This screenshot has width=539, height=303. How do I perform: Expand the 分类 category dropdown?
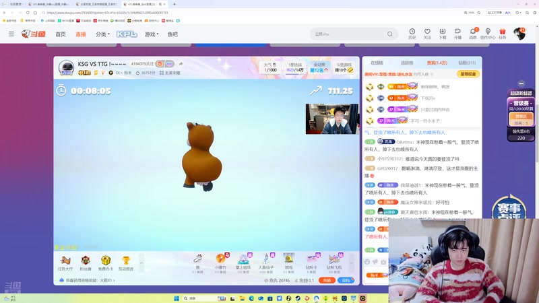click(x=102, y=34)
